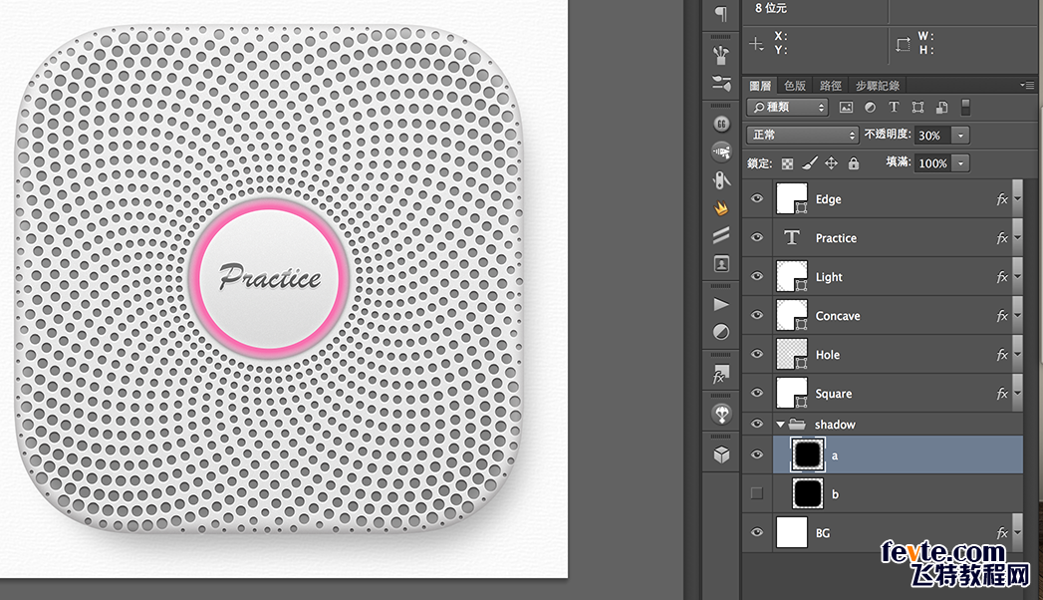The width and height of the screenshot is (1043, 600).
Task: Open the Brush Presets panel icon
Action: point(721,55)
